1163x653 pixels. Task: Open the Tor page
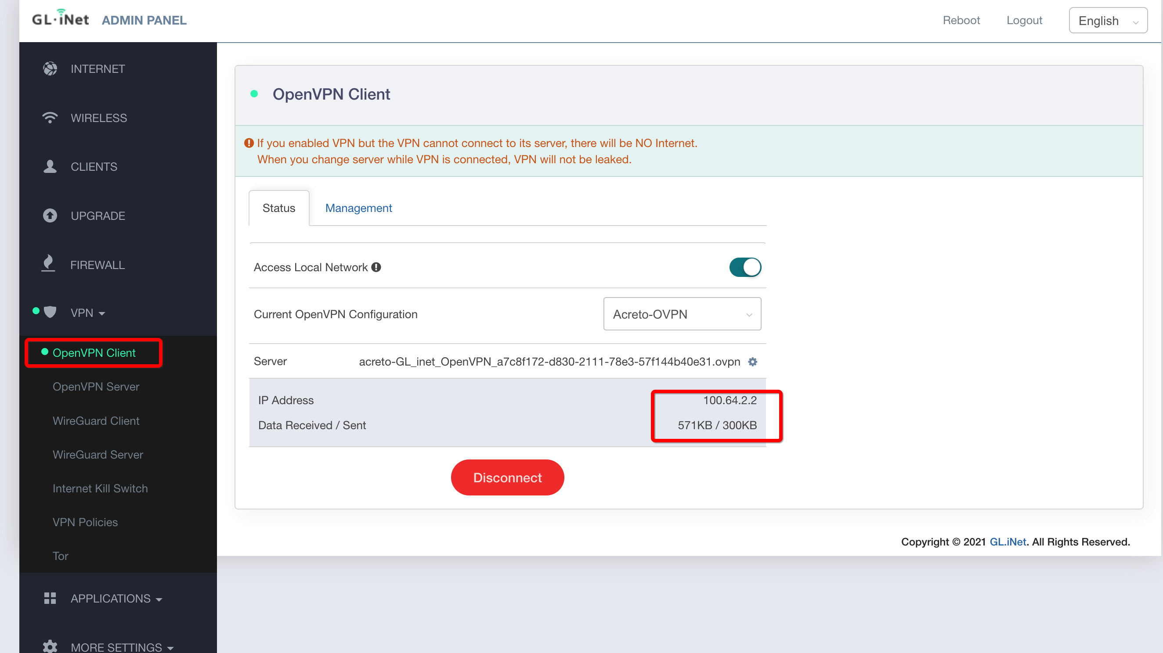[x=60, y=556]
